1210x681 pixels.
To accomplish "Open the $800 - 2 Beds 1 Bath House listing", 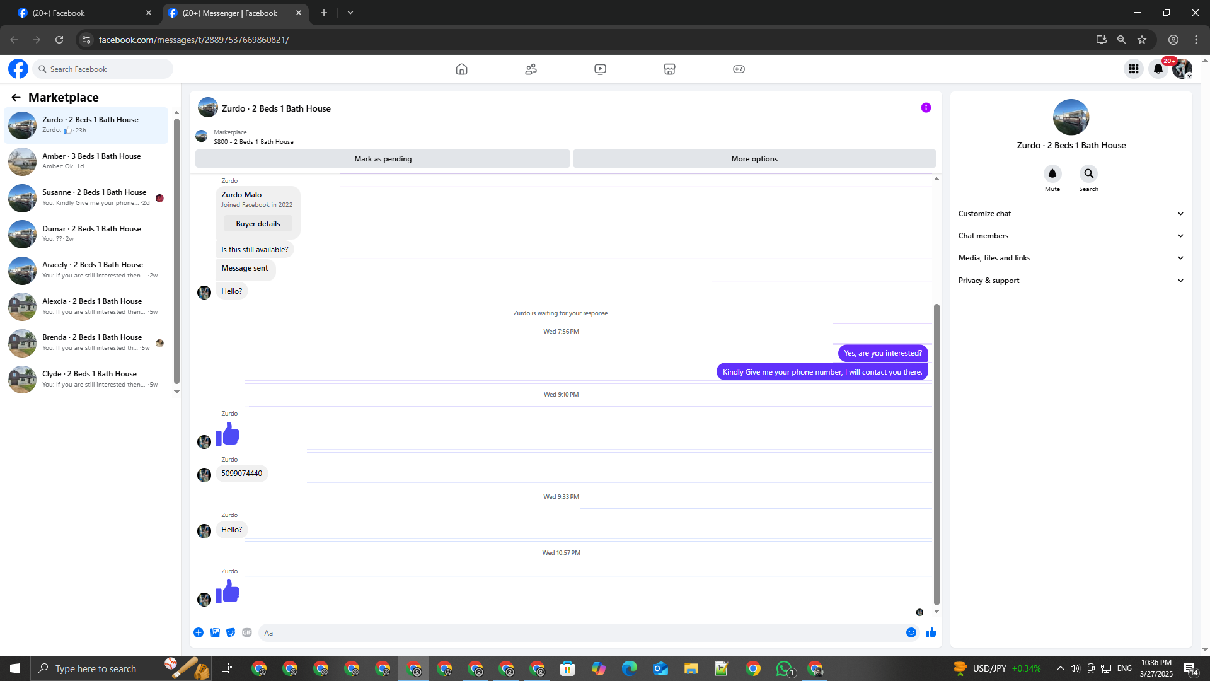I will (x=253, y=142).
